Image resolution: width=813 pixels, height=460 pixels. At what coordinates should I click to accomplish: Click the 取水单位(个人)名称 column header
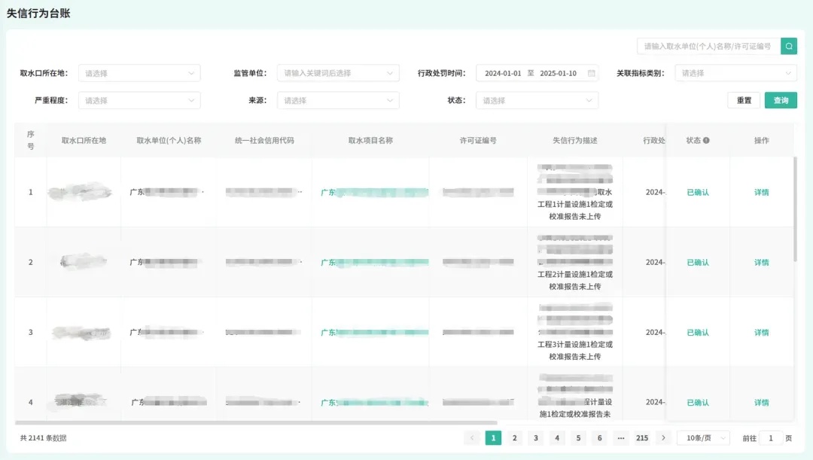169,141
